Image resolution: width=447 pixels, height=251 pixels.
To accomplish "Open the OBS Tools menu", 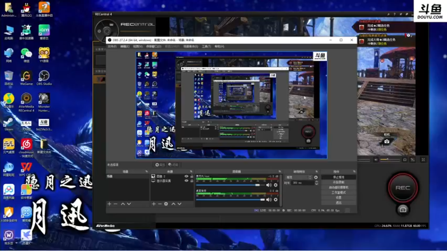I will coord(206,46).
